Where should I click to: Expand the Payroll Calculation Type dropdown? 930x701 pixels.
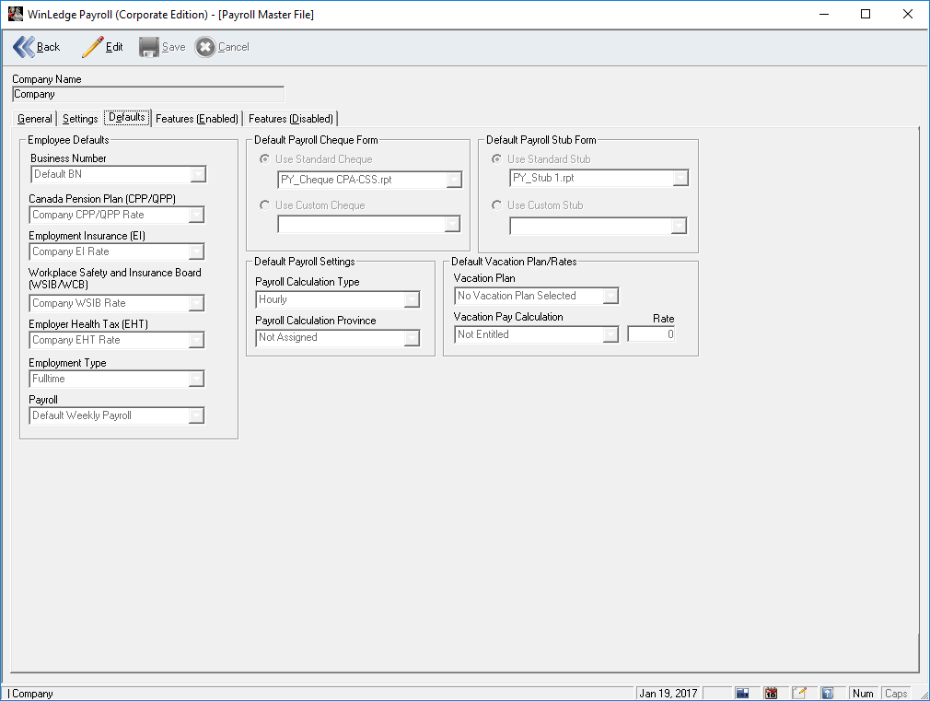[412, 299]
